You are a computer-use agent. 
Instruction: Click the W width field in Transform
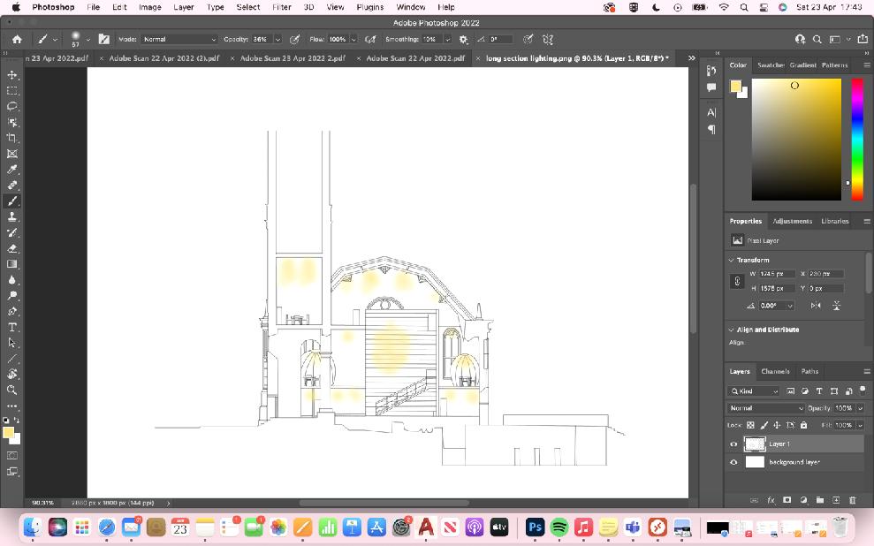pyautogui.click(x=776, y=274)
